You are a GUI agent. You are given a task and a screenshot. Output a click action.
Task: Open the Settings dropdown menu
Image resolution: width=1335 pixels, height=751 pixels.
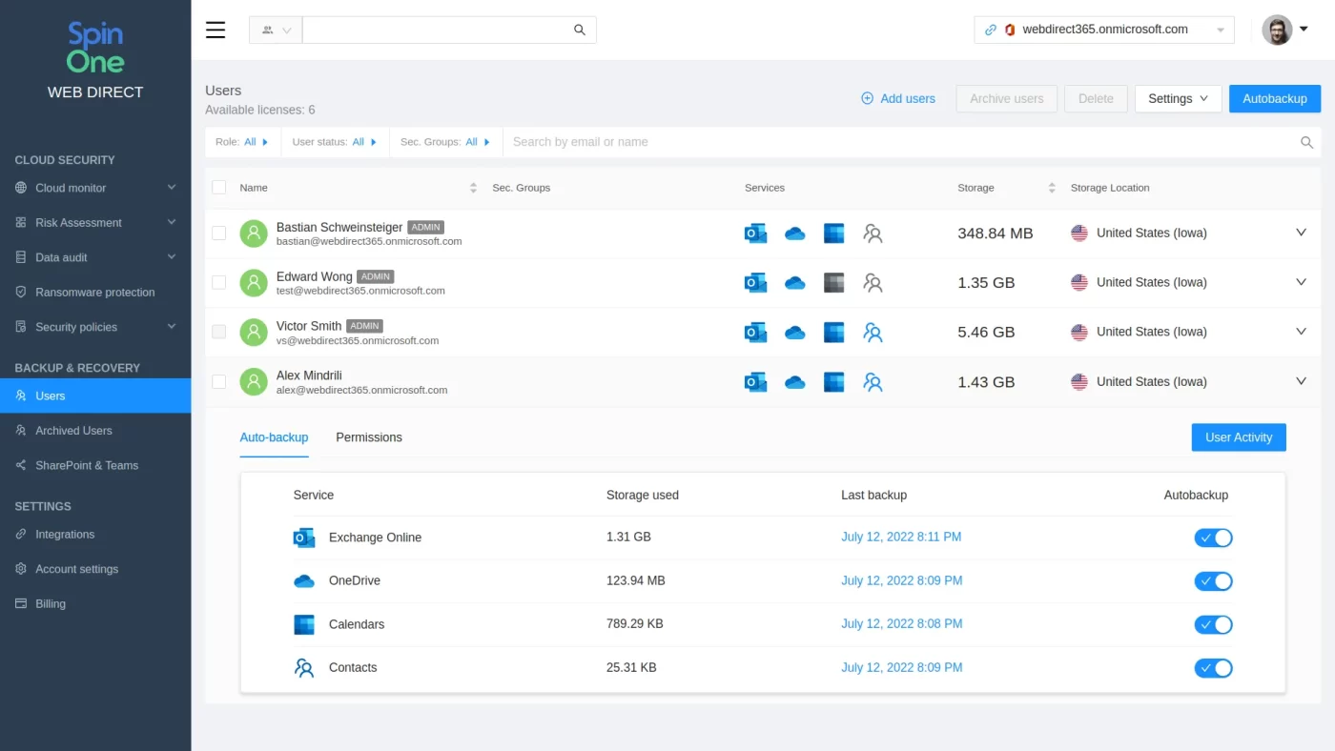[1178, 98]
